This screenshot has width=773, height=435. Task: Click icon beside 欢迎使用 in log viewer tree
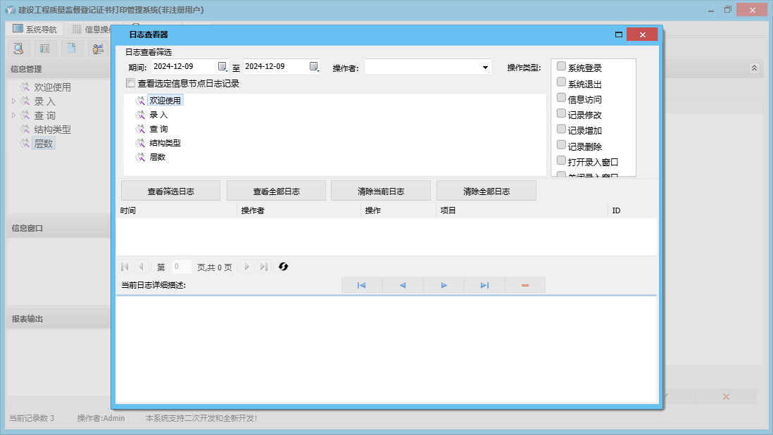click(141, 101)
